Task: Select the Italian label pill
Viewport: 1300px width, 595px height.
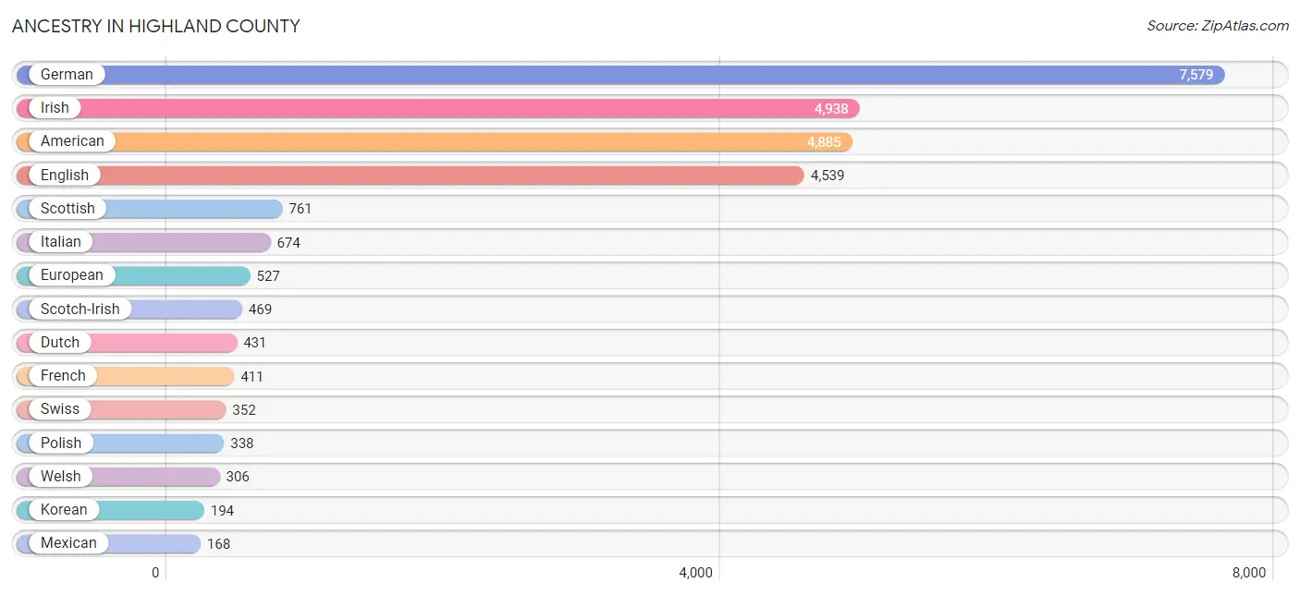Action: tap(61, 242)
